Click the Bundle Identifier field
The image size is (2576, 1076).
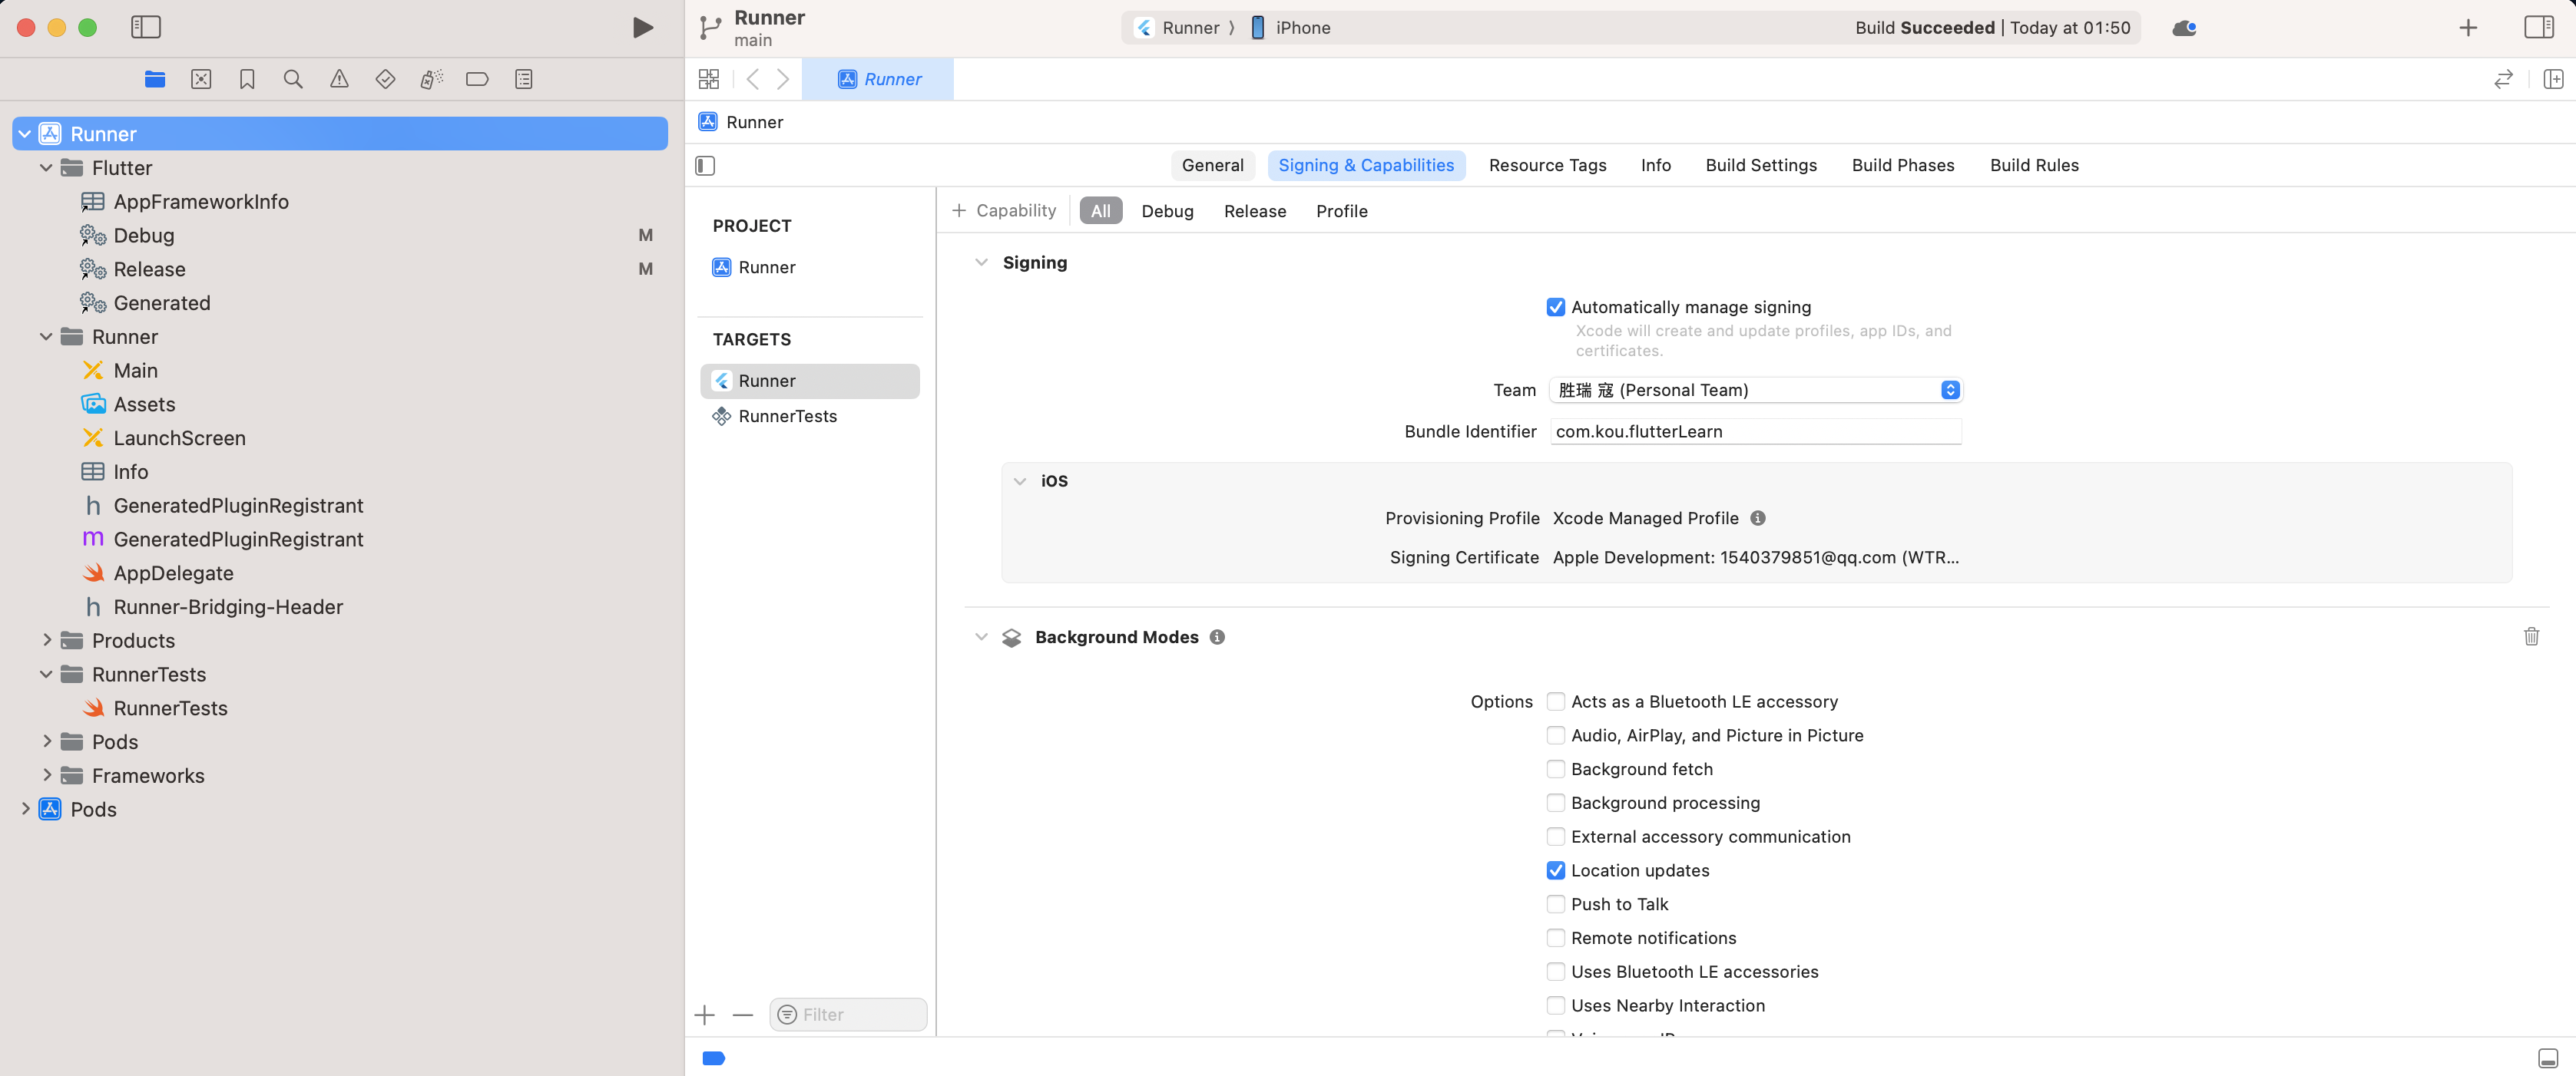tap(1754, 431)
